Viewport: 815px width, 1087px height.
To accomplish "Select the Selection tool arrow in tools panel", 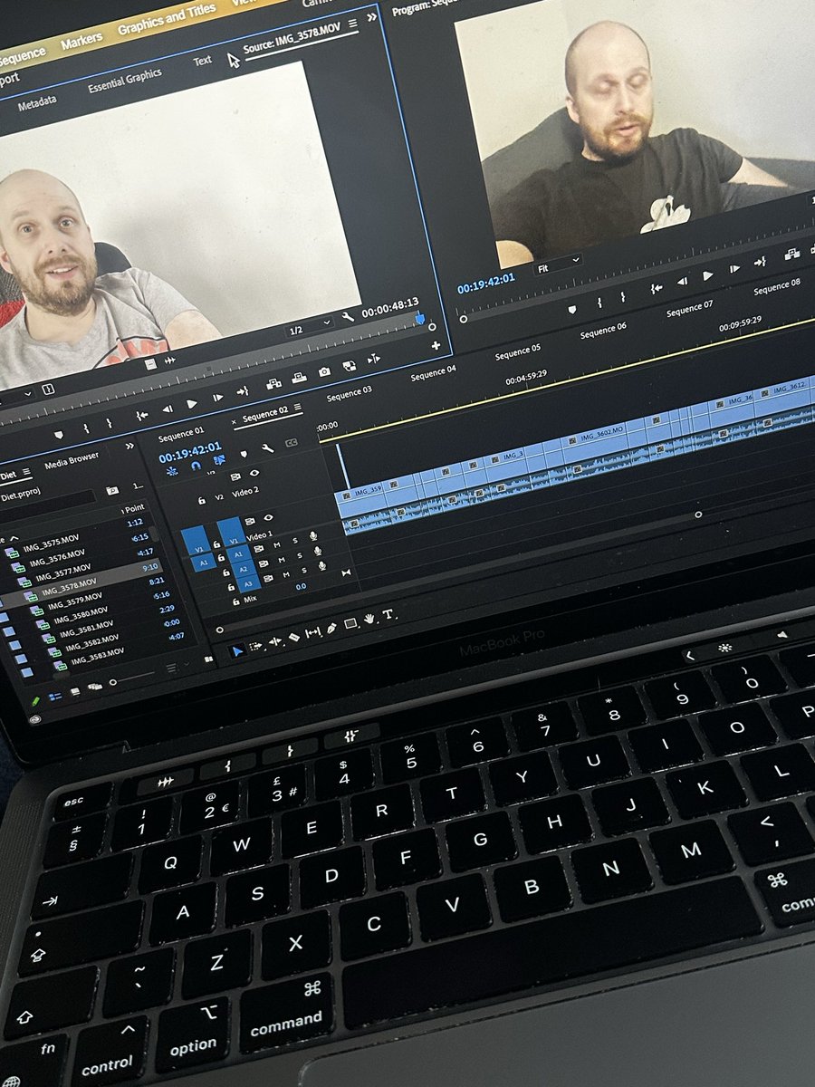I will [236, 650].
